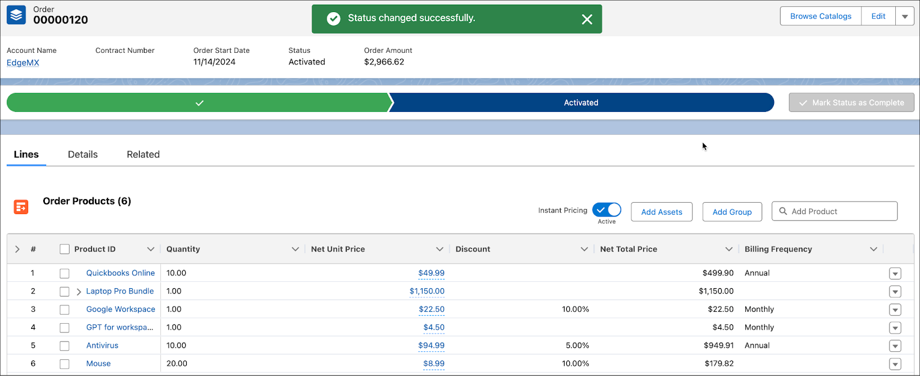Open Quantity column menu
The height and width of the screenshot is (376, 920).
[295, 249]
